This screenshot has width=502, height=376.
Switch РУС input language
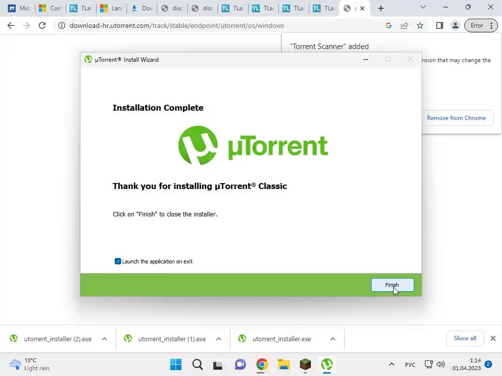coord(410,364)
